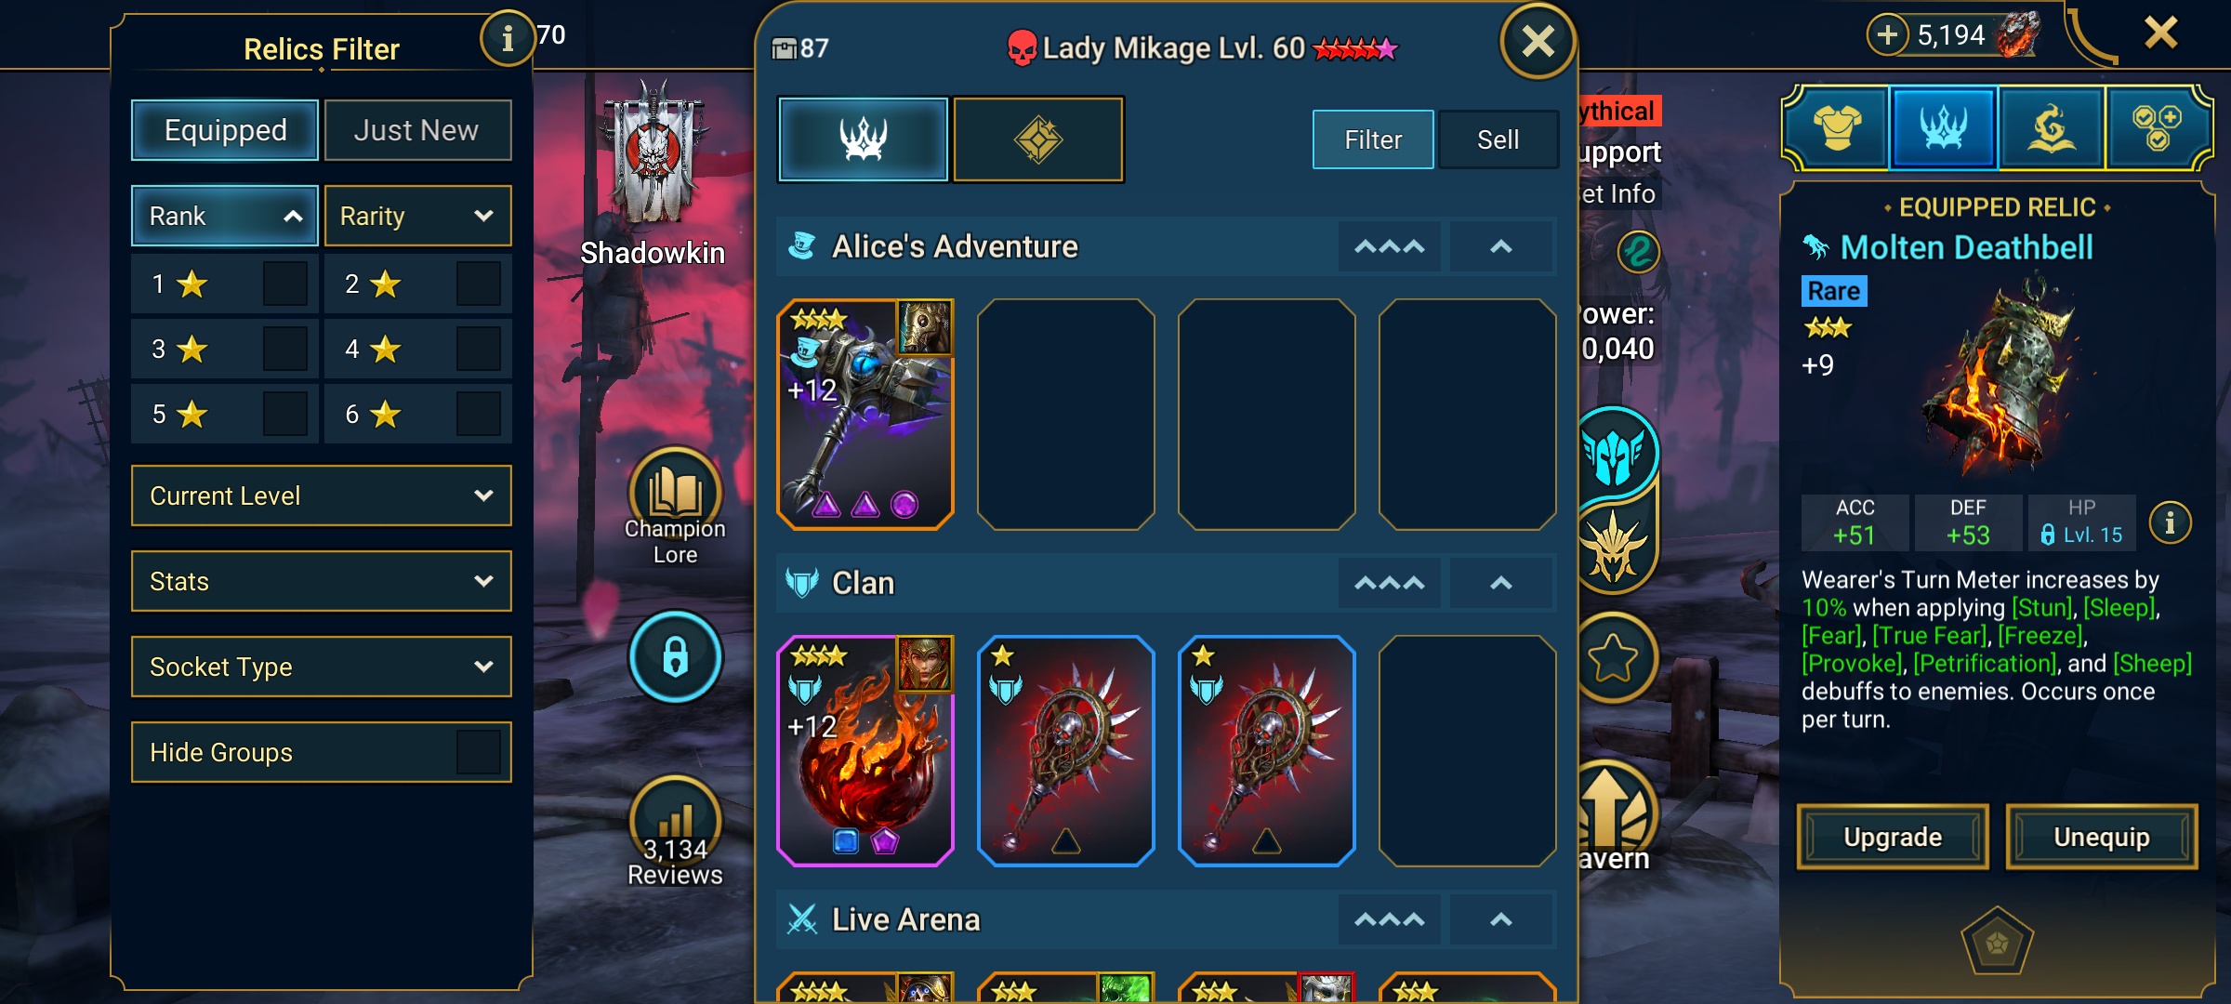Show info for relic stats
The width and height of the screenshot is (2231, 1004).
pos(2170,522)
